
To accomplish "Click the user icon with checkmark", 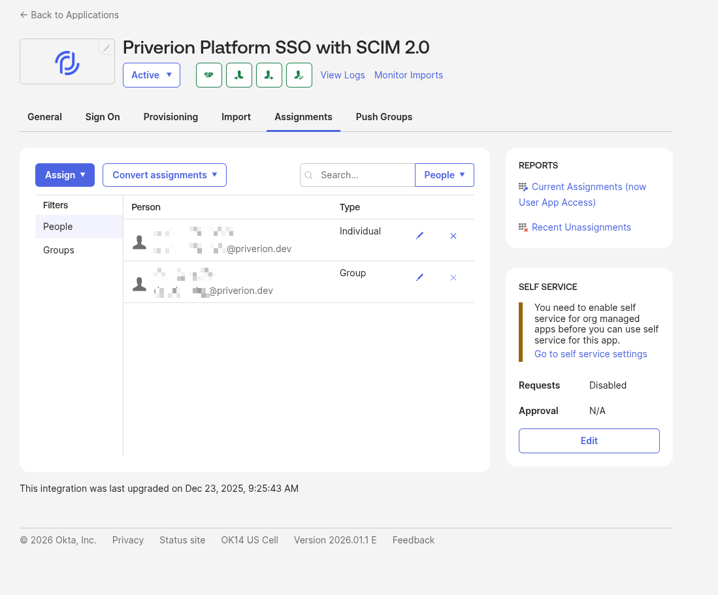I will (299, 75).
